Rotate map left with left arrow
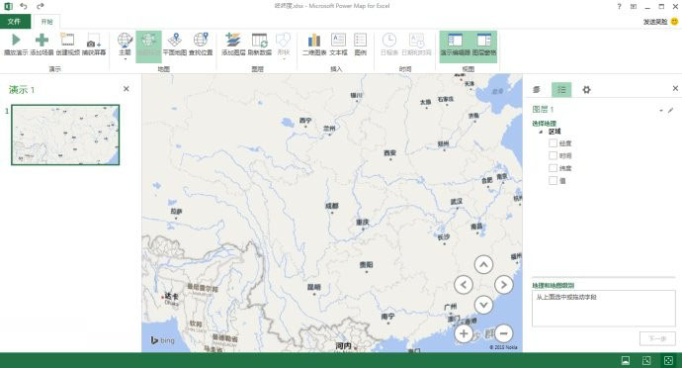 click(x=464, y=285)
